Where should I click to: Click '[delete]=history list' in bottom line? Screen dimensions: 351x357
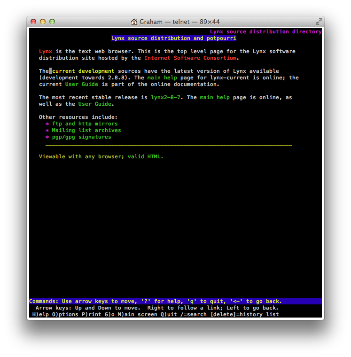(x=245, y=314)
